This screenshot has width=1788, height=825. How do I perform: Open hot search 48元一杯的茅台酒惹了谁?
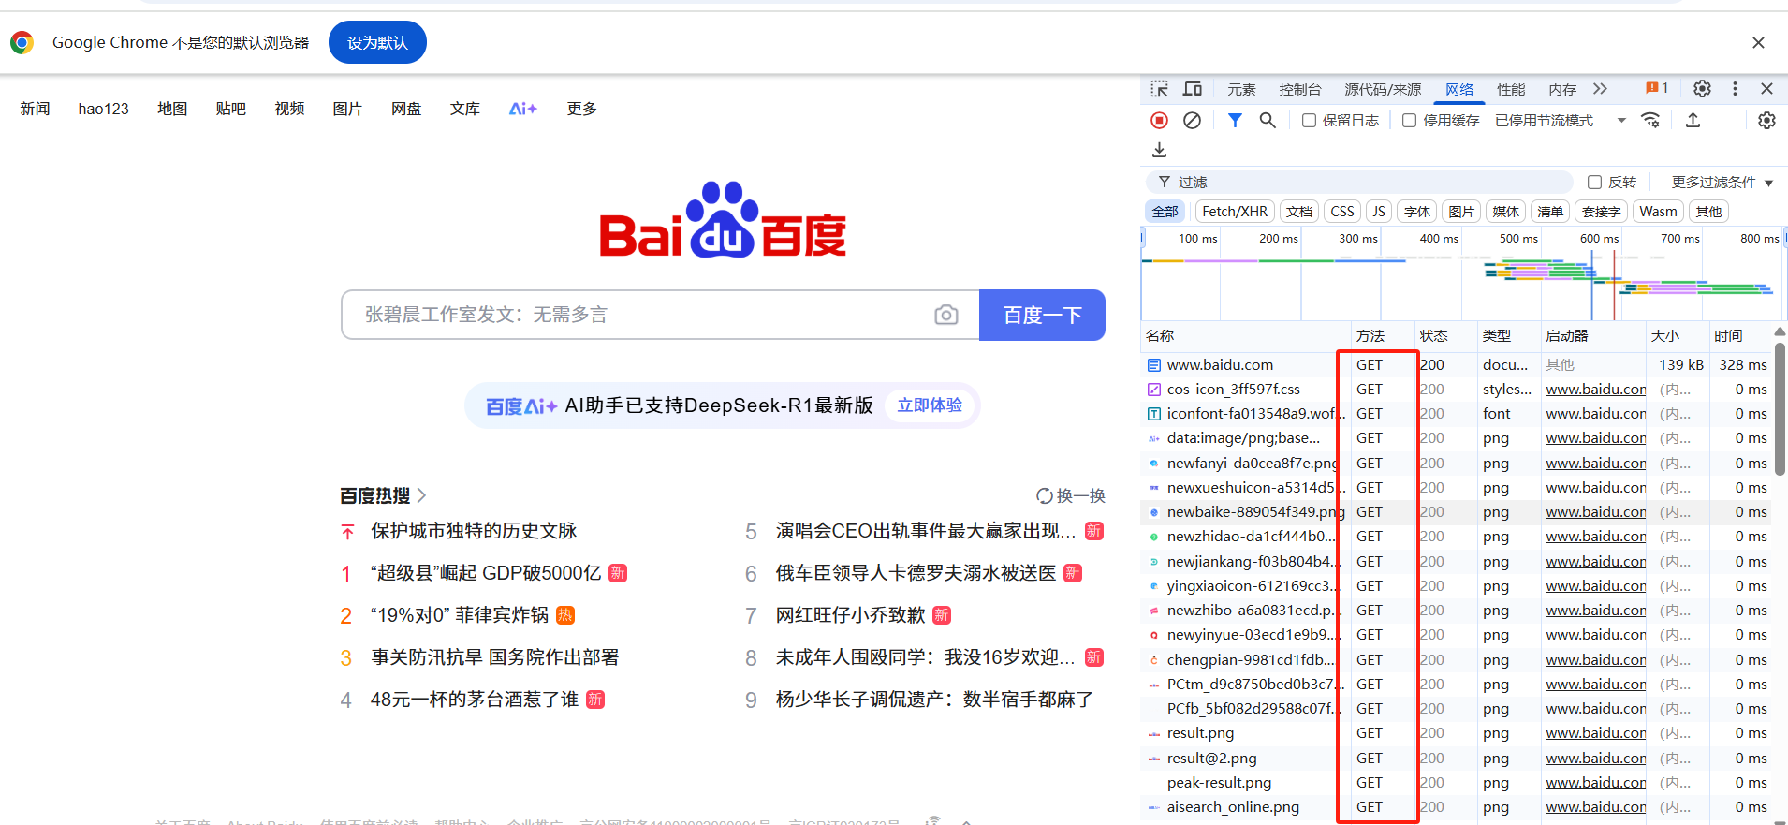click(x=475, y=700)
